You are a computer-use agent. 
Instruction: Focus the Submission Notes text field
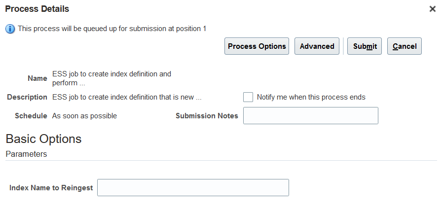pos(311,116)
